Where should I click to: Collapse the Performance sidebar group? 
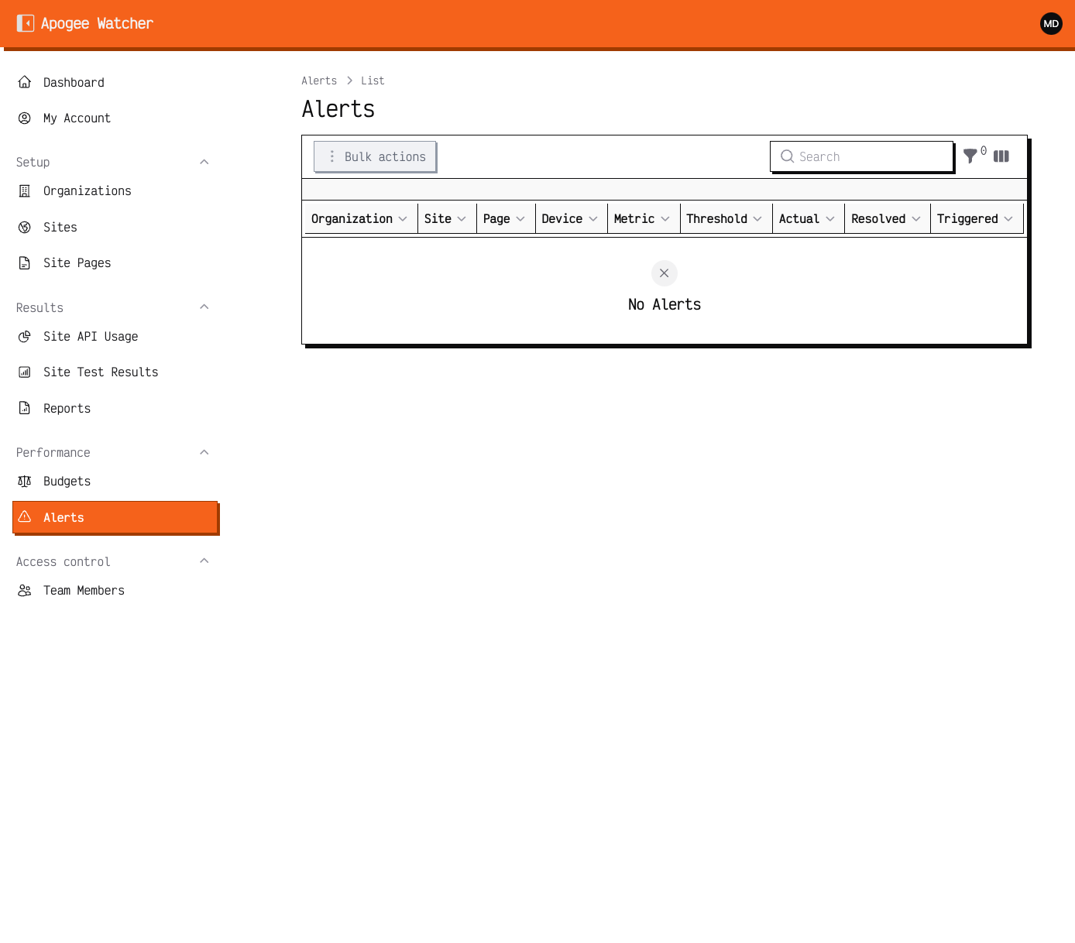pyautogui.click(x=204, y=452)
